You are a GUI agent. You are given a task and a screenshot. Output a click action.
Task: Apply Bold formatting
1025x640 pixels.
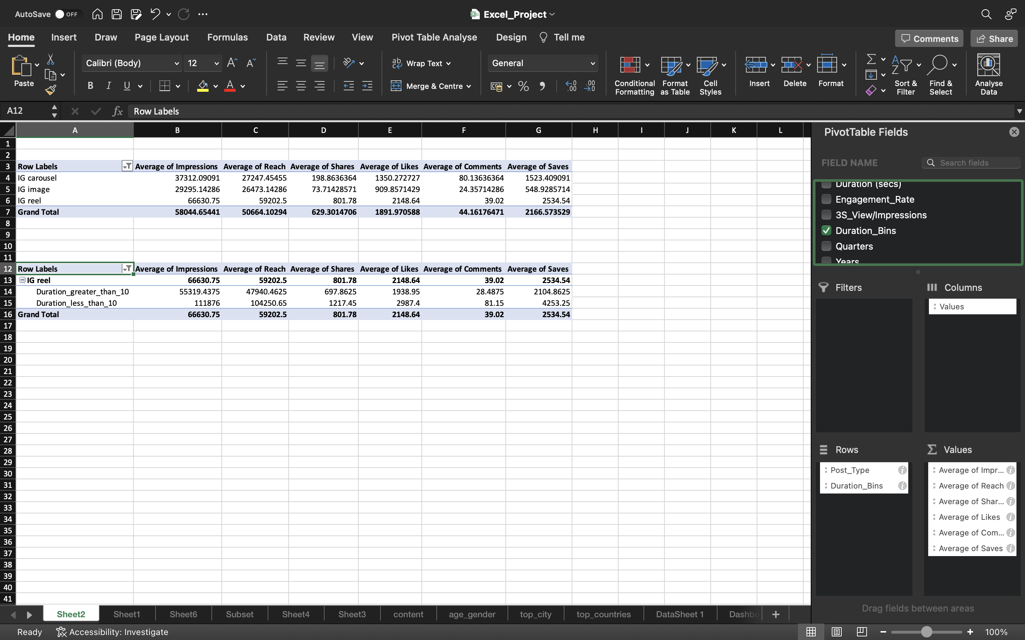coord(90,86)
